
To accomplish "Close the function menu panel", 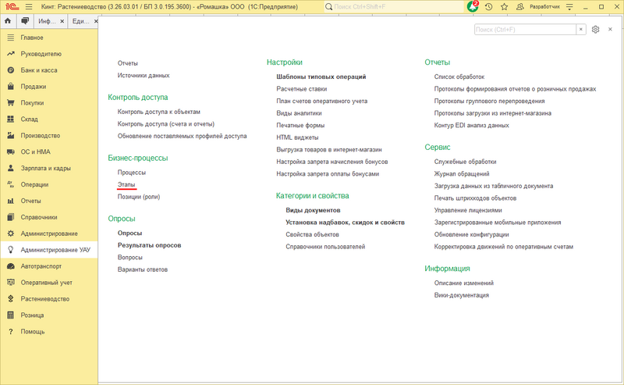I will click(x=610, y=30).
